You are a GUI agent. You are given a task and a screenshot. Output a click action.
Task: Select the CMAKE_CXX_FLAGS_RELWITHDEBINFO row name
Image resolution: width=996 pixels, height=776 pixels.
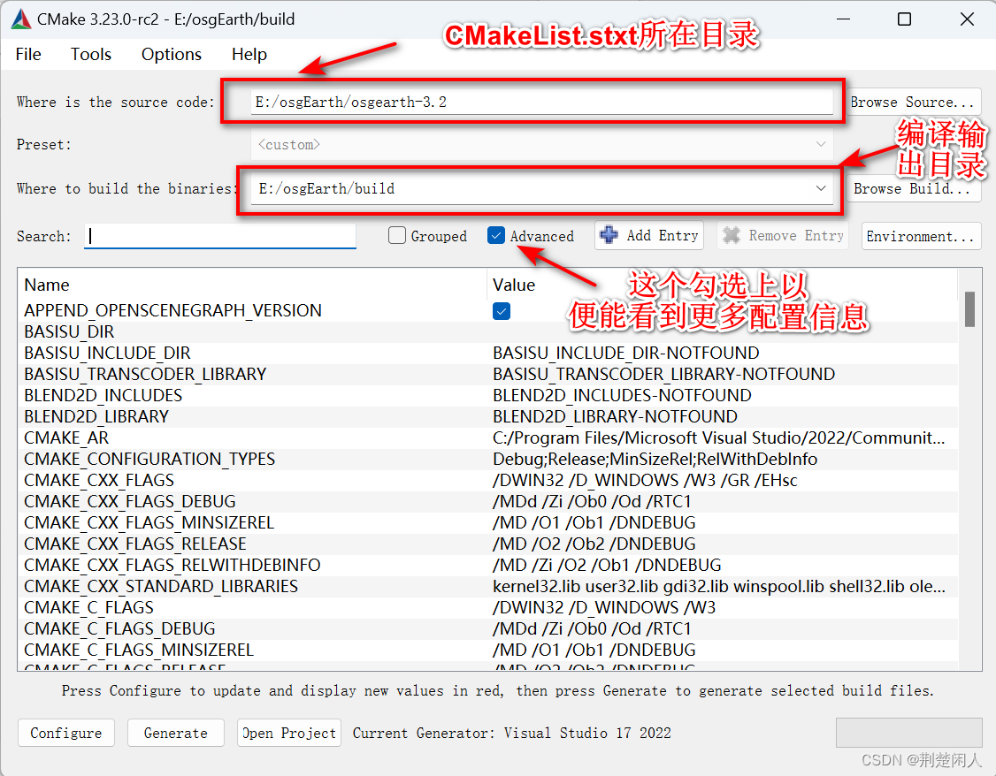coord(172,566)
